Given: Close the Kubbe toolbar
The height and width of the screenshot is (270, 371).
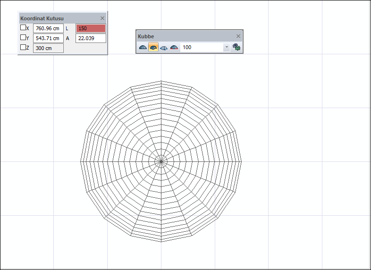Looking at the screenshot, I should 238,36.
